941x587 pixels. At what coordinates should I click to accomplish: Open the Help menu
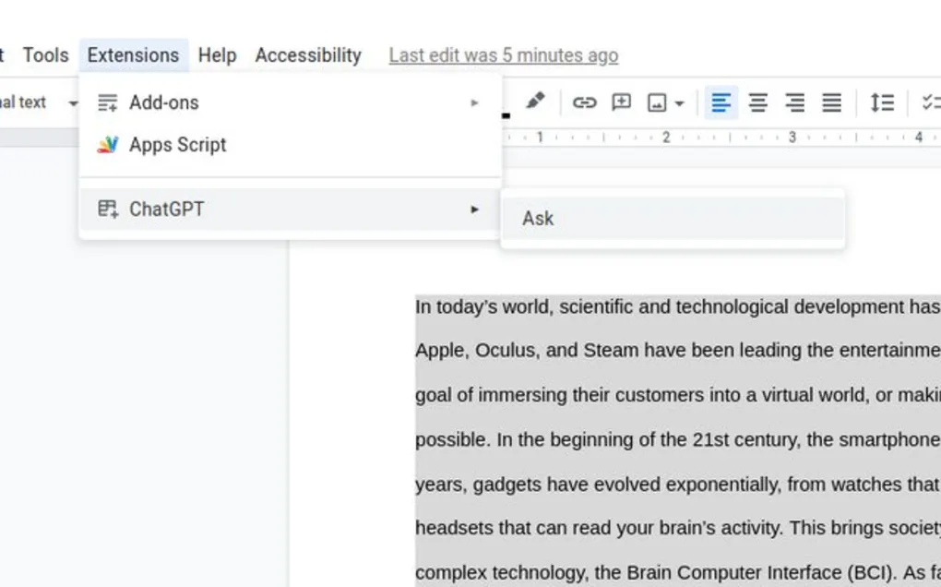point(217,55)
